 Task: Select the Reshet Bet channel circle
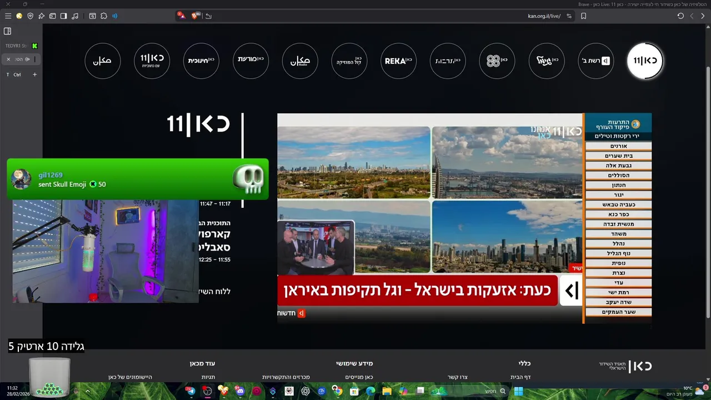click(x=595, y=61)
